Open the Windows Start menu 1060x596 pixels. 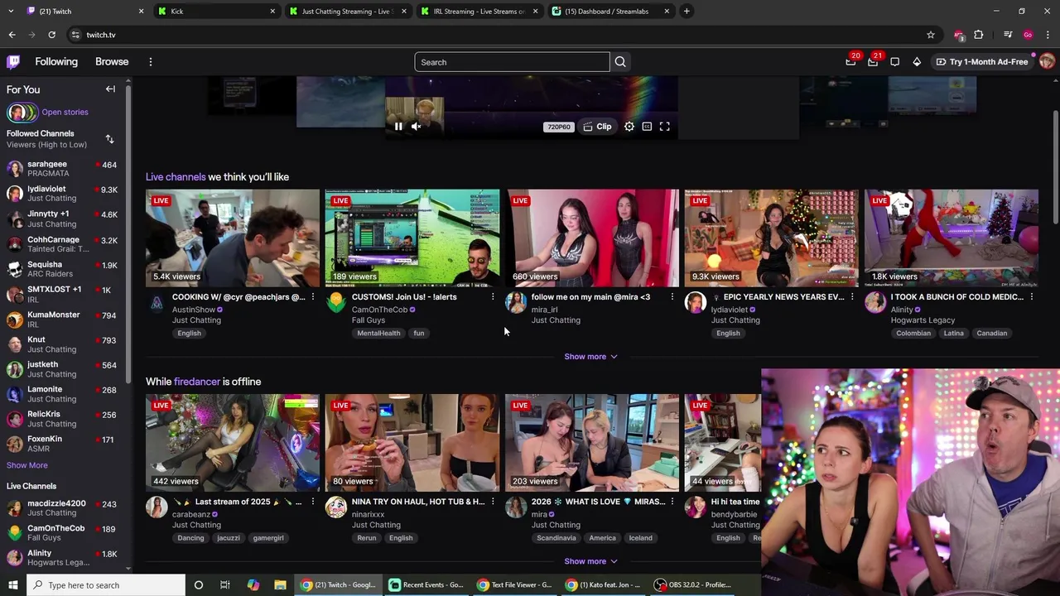(12, 585)
